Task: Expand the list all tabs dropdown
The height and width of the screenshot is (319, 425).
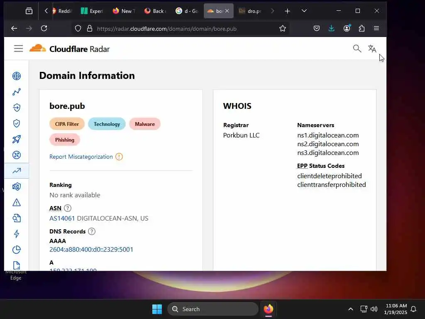Action: [x=304, y=11]
